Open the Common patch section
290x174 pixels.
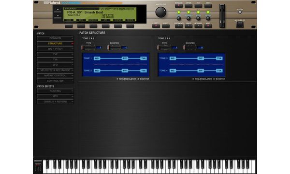[x=55, y=38]
